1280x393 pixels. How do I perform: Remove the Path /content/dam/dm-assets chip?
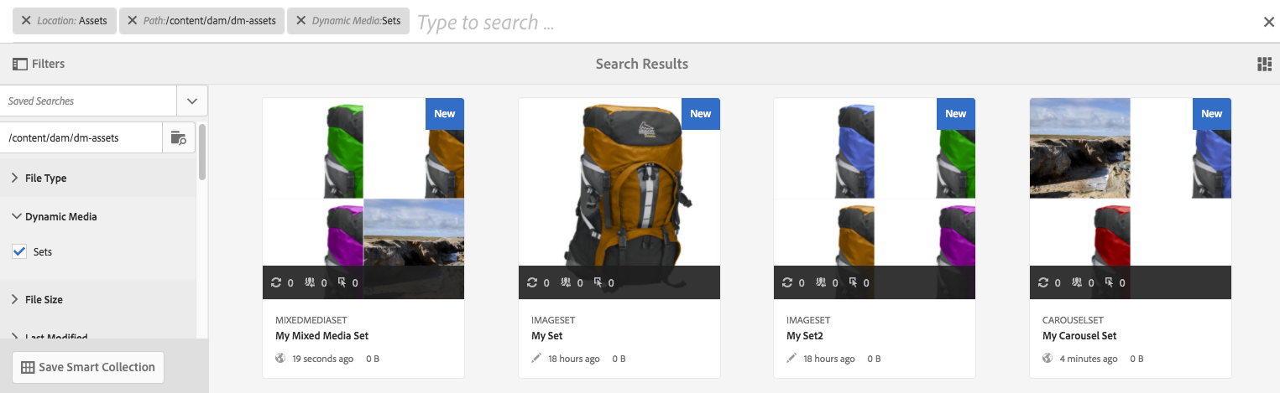(133, 21)
